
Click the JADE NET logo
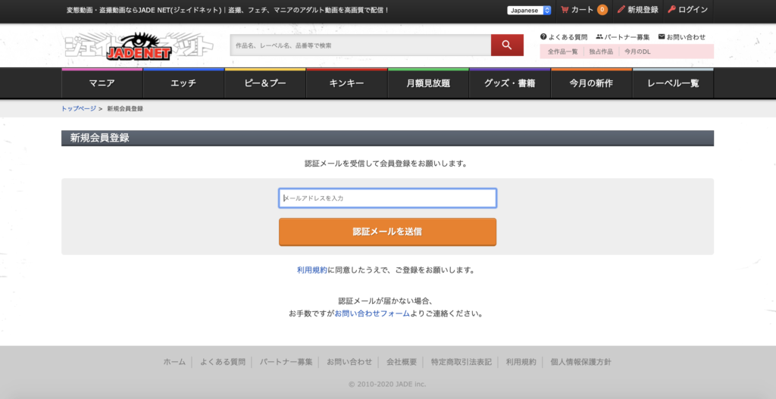[x=139, y=47]
